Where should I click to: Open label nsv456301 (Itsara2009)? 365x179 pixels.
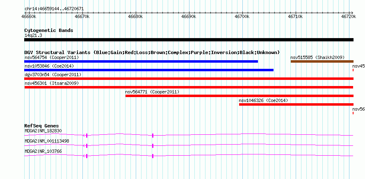click(x=52, y=83)
